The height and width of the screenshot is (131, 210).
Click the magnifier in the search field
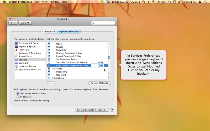coord(93,23)
